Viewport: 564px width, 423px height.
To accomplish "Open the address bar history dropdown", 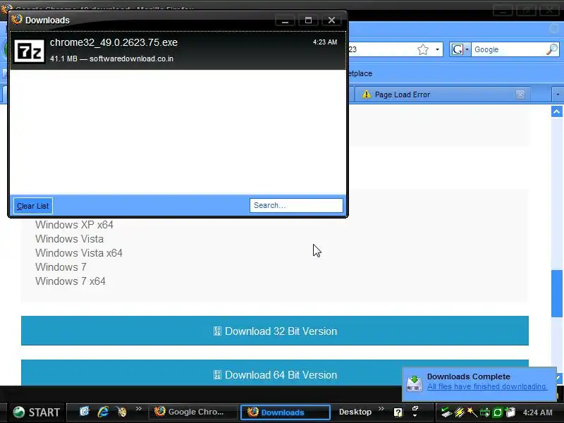I will coord(437,49).
